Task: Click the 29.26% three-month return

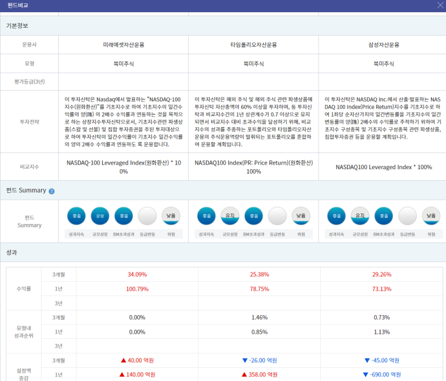Action: click(x=382, y=275)
